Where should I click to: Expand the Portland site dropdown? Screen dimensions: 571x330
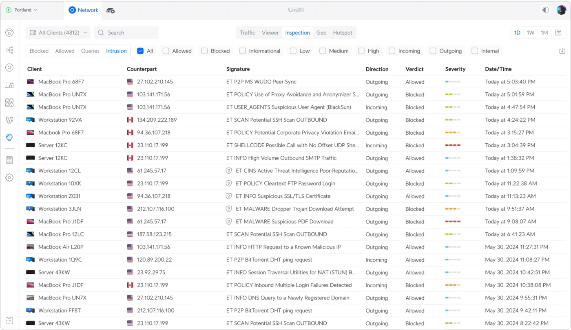point(22,10)
